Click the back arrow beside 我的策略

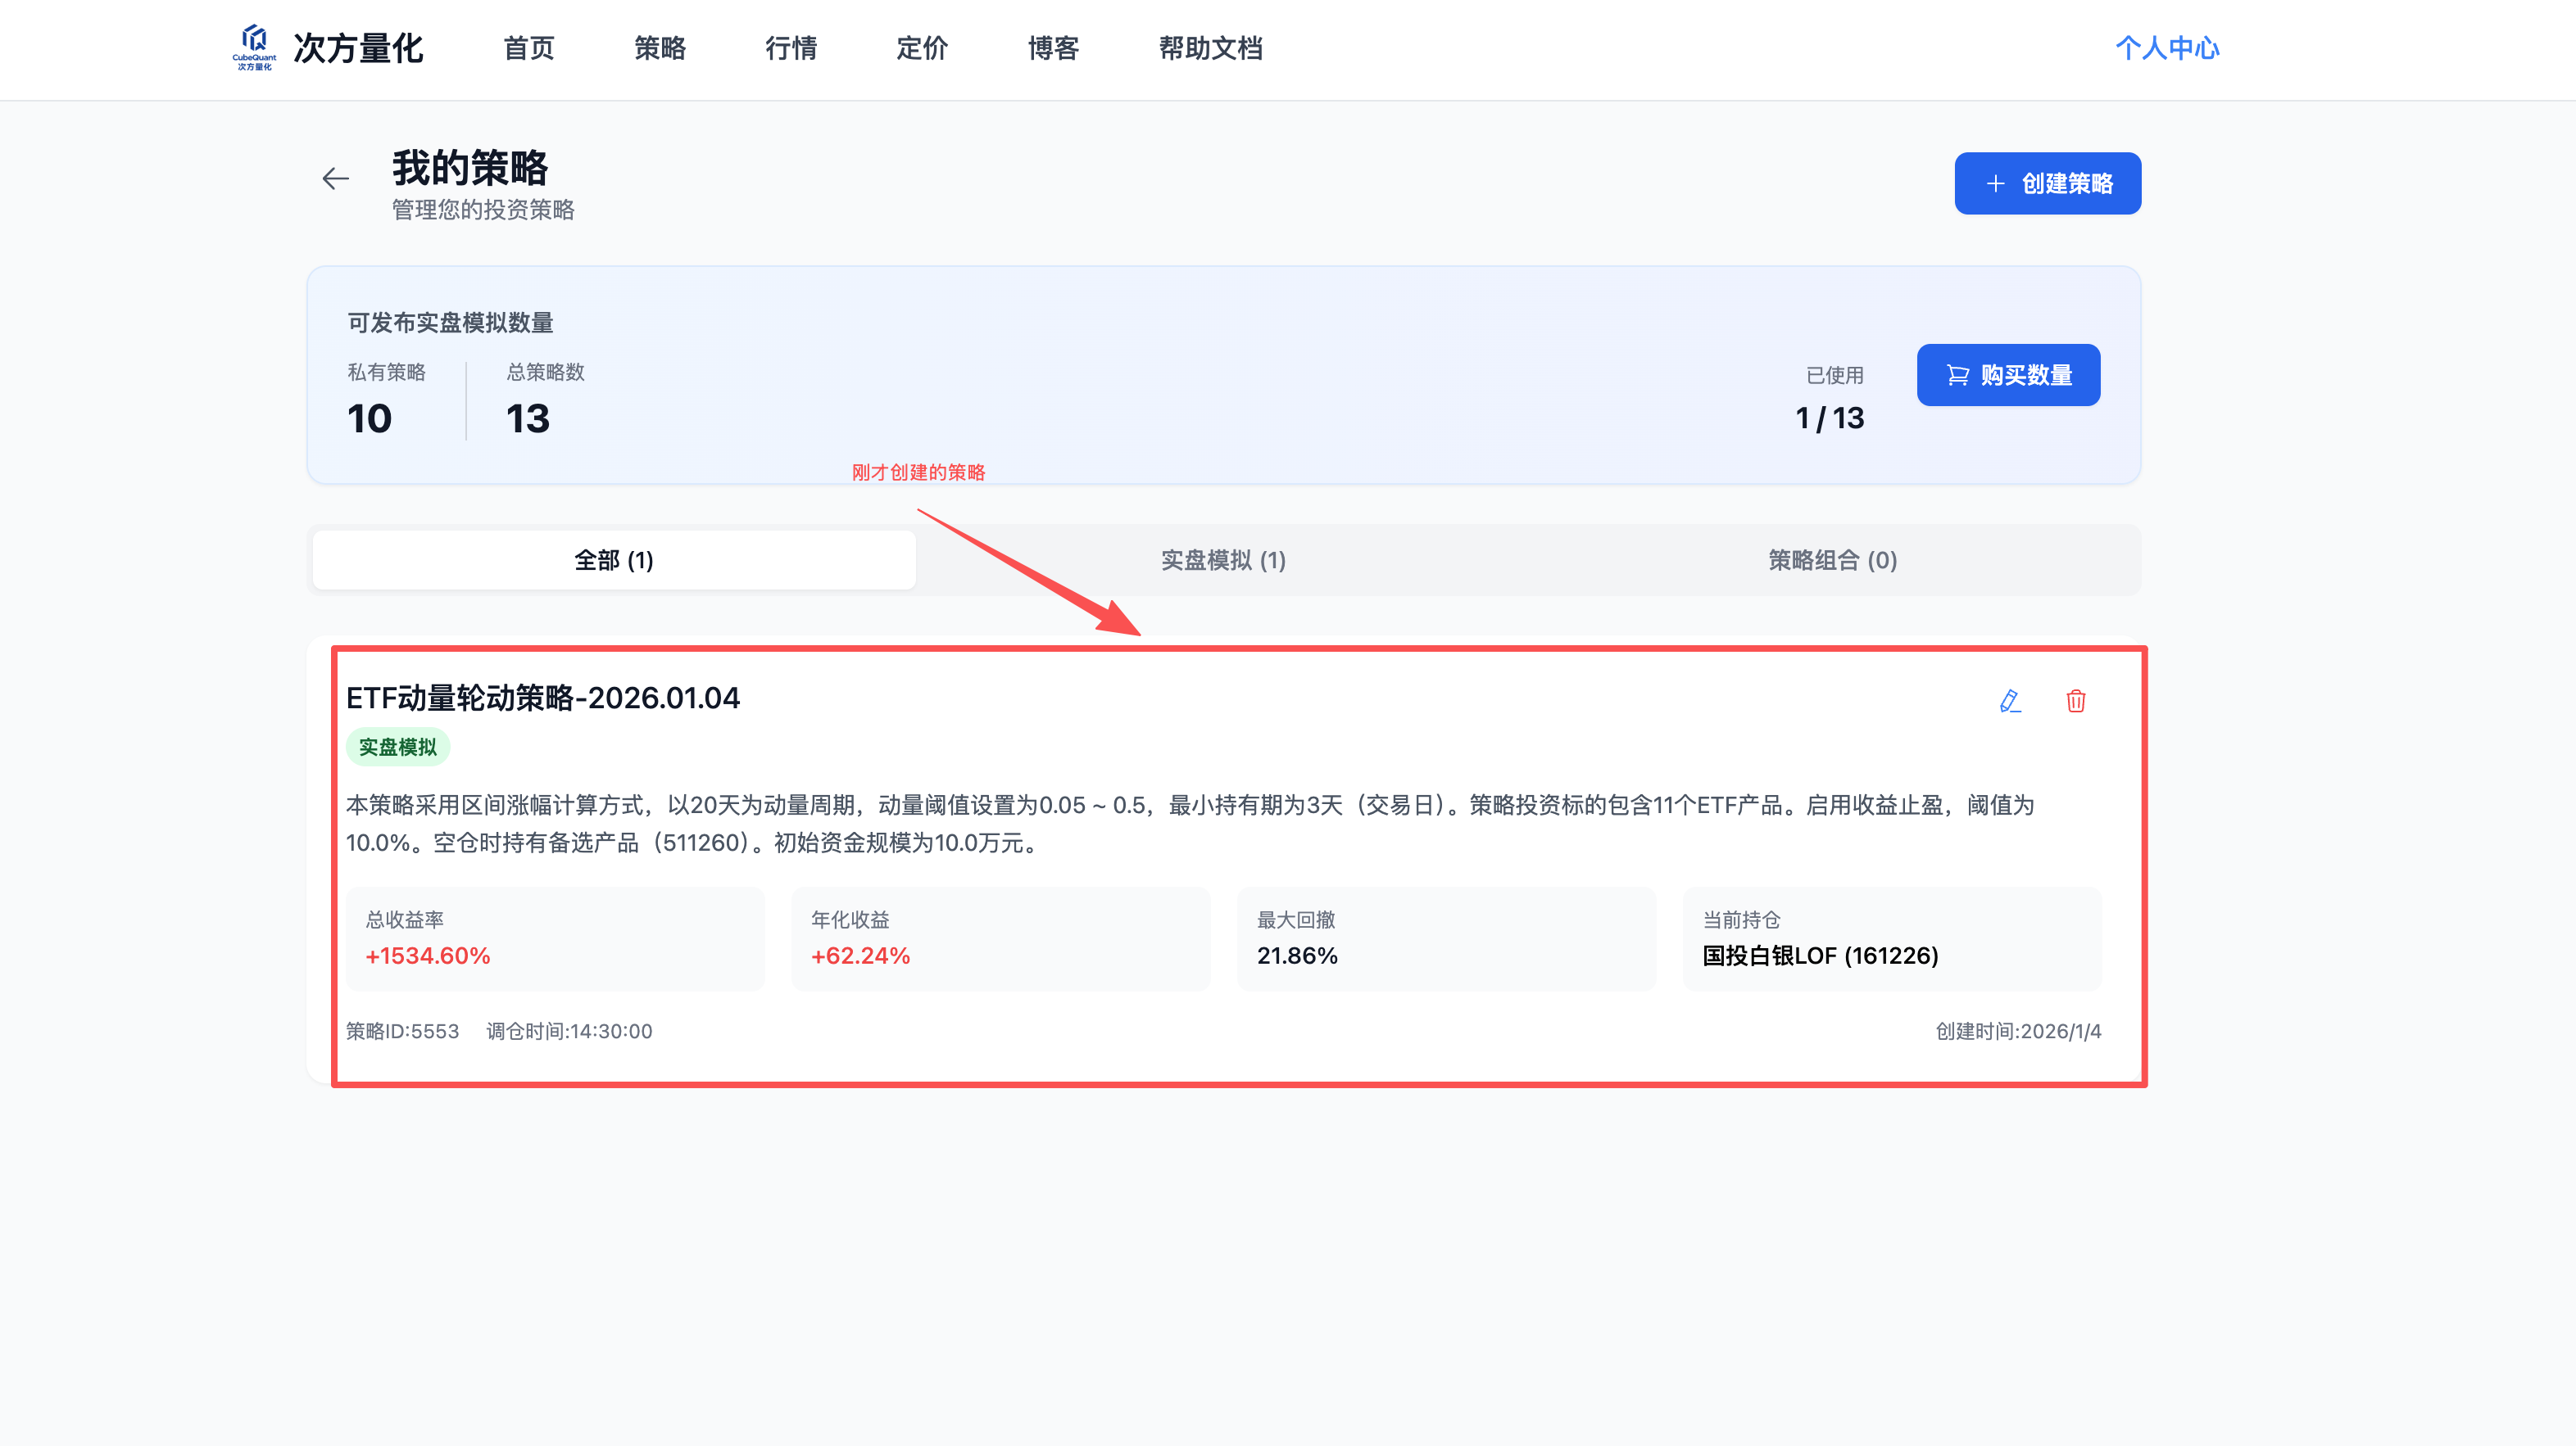(335, 178)
